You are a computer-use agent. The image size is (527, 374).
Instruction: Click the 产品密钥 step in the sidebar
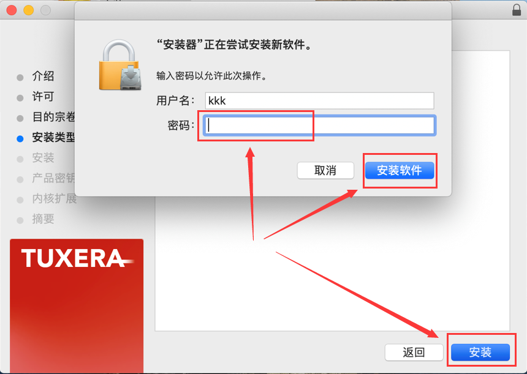tap(53, 178)
